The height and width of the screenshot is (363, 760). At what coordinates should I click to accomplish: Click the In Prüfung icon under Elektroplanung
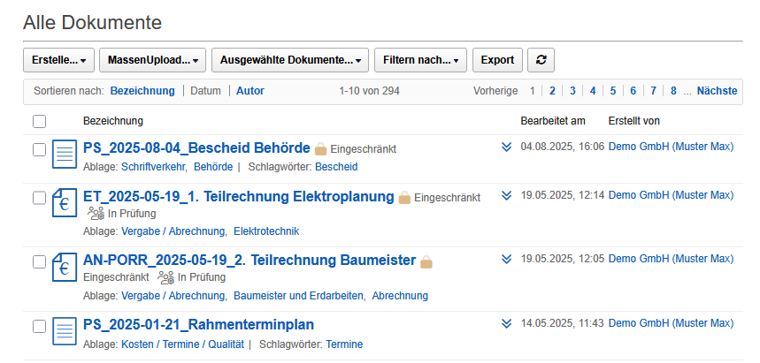(96, 213)
